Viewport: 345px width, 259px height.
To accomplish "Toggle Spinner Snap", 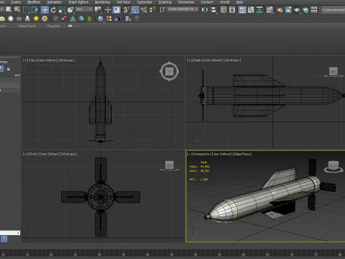I will click(x=152, y=10).
